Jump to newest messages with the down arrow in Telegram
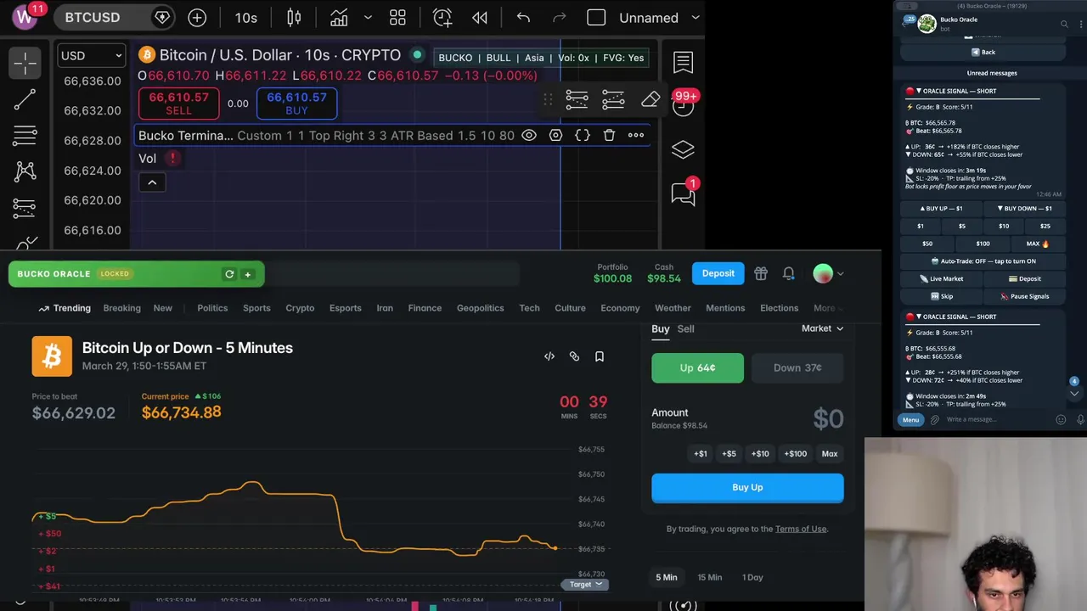 (1074, 393)
